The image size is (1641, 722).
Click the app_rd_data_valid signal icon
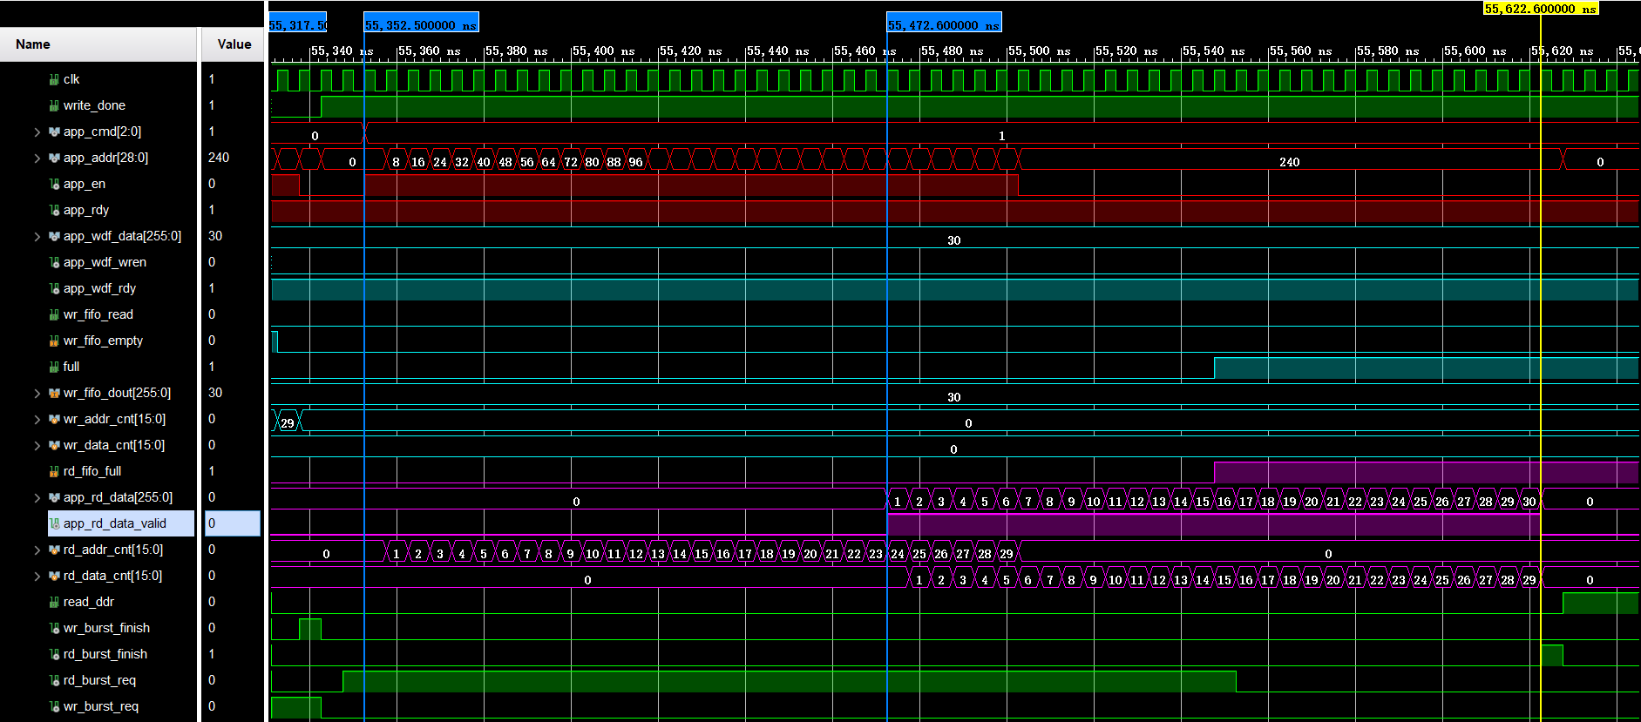54,523
